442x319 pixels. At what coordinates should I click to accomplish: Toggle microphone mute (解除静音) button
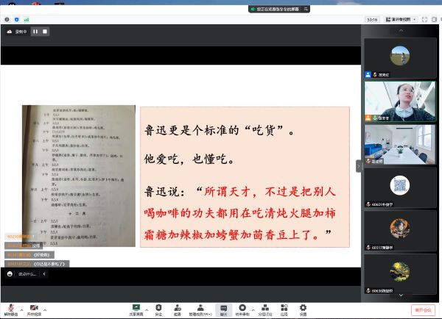coord(10,308)
